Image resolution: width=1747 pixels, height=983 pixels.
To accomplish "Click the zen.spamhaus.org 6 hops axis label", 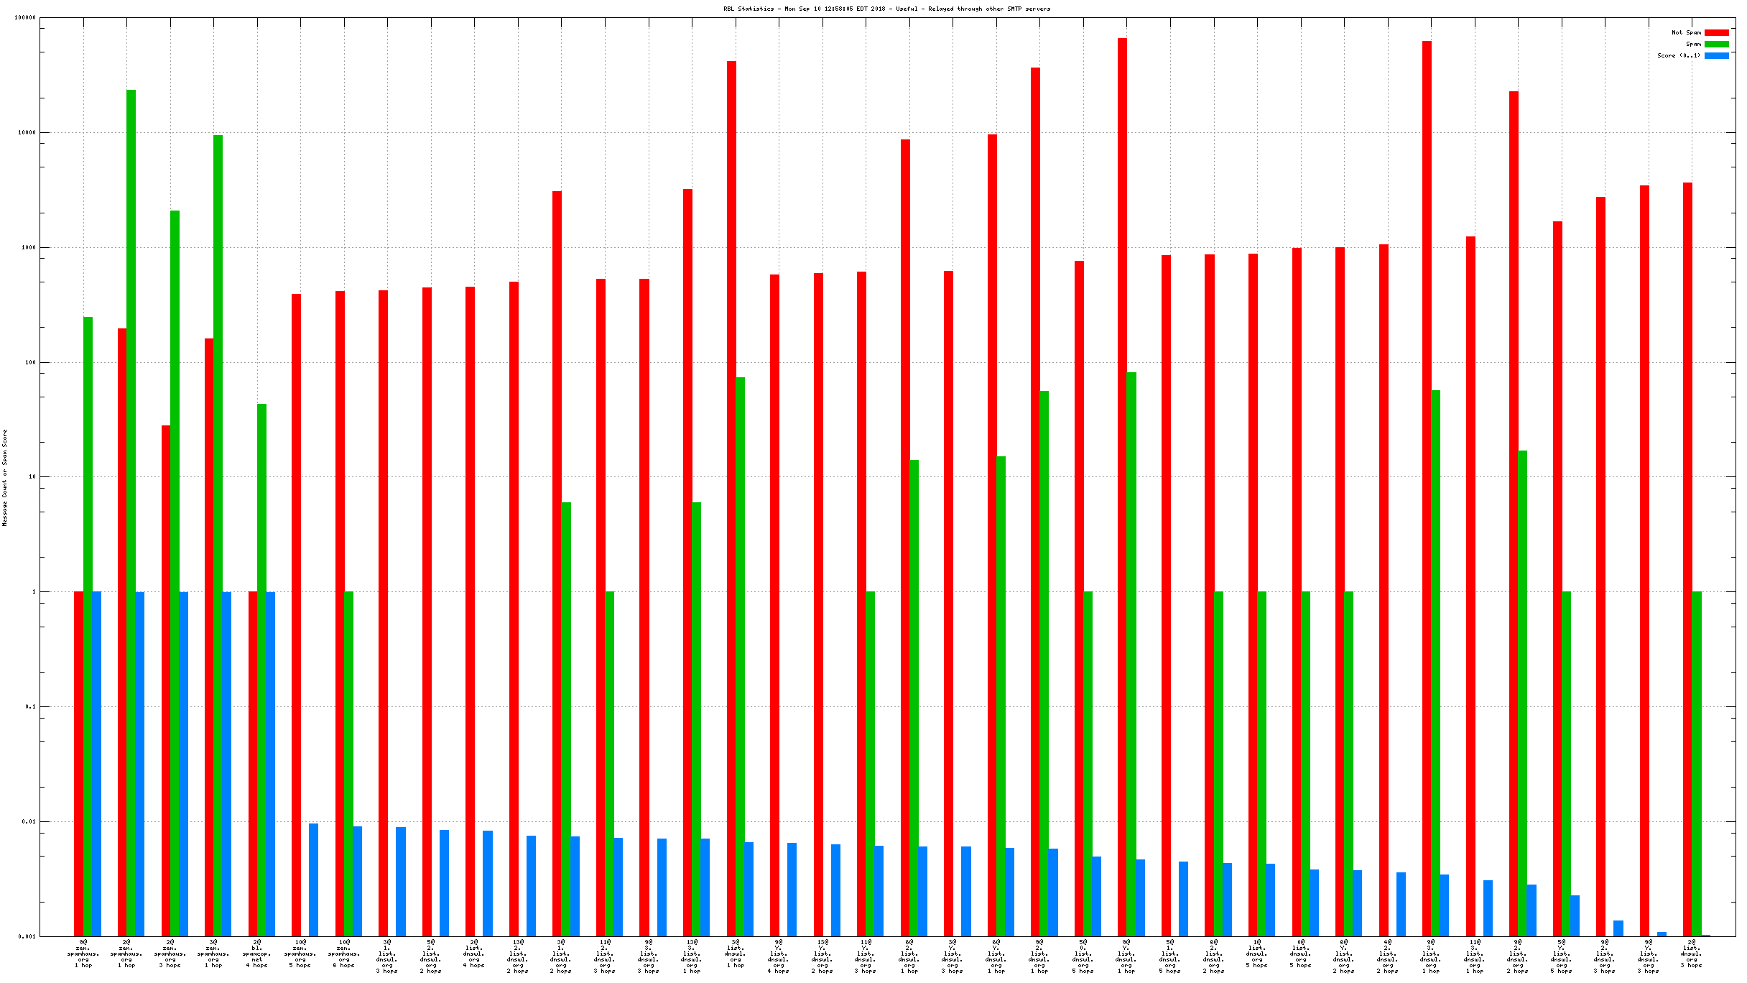I will pyautogui.click(x=344, y=954).
